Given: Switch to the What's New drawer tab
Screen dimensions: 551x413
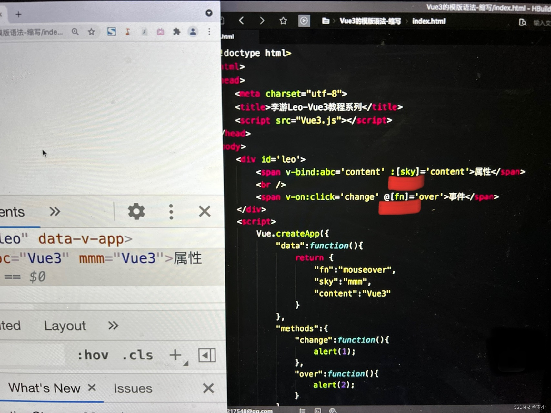Looking at the screenshot, I should click(44, 388).
